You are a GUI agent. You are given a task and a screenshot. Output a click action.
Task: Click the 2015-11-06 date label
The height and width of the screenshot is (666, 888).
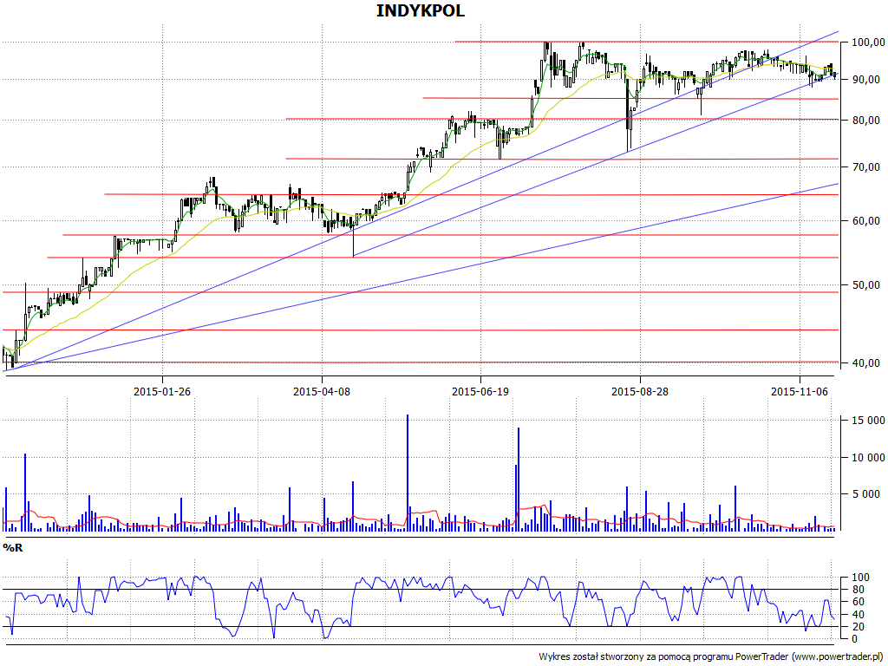[800, 391]
